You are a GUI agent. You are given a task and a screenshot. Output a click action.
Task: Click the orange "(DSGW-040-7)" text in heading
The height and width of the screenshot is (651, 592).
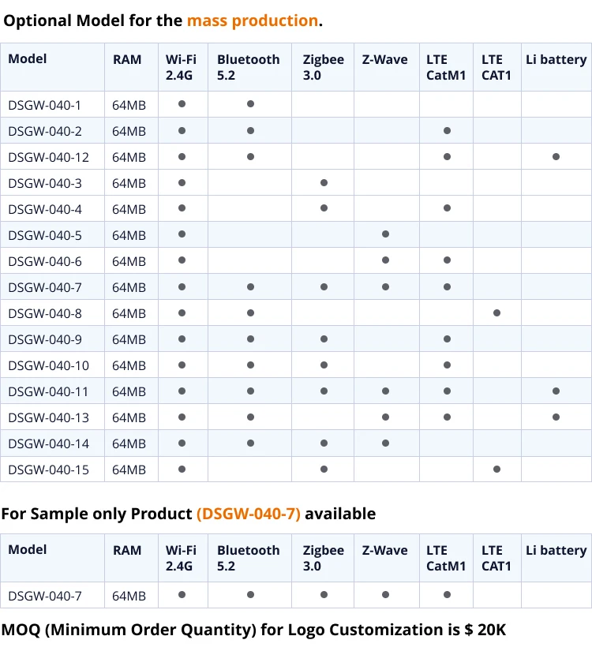click(249, 514)
